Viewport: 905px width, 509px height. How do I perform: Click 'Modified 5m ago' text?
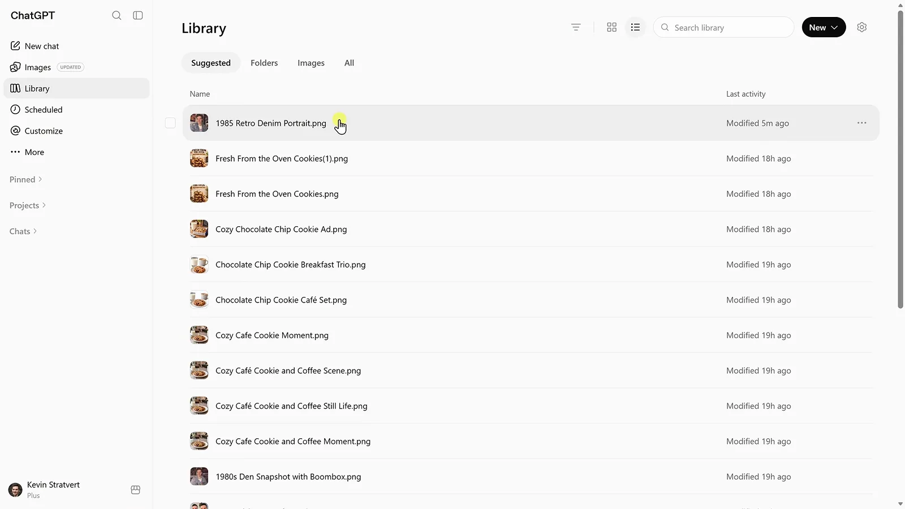point(757,123)
